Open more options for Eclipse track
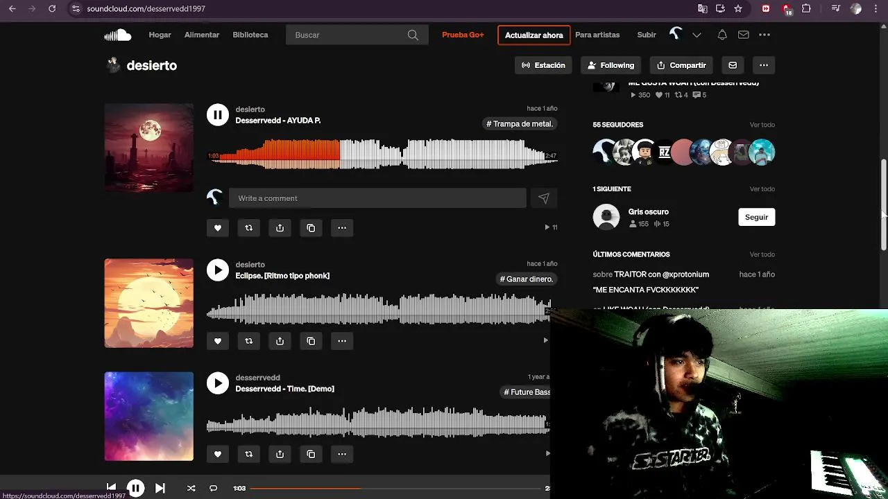888x499 pixels. pyautogui.click(x=342, y=341)
